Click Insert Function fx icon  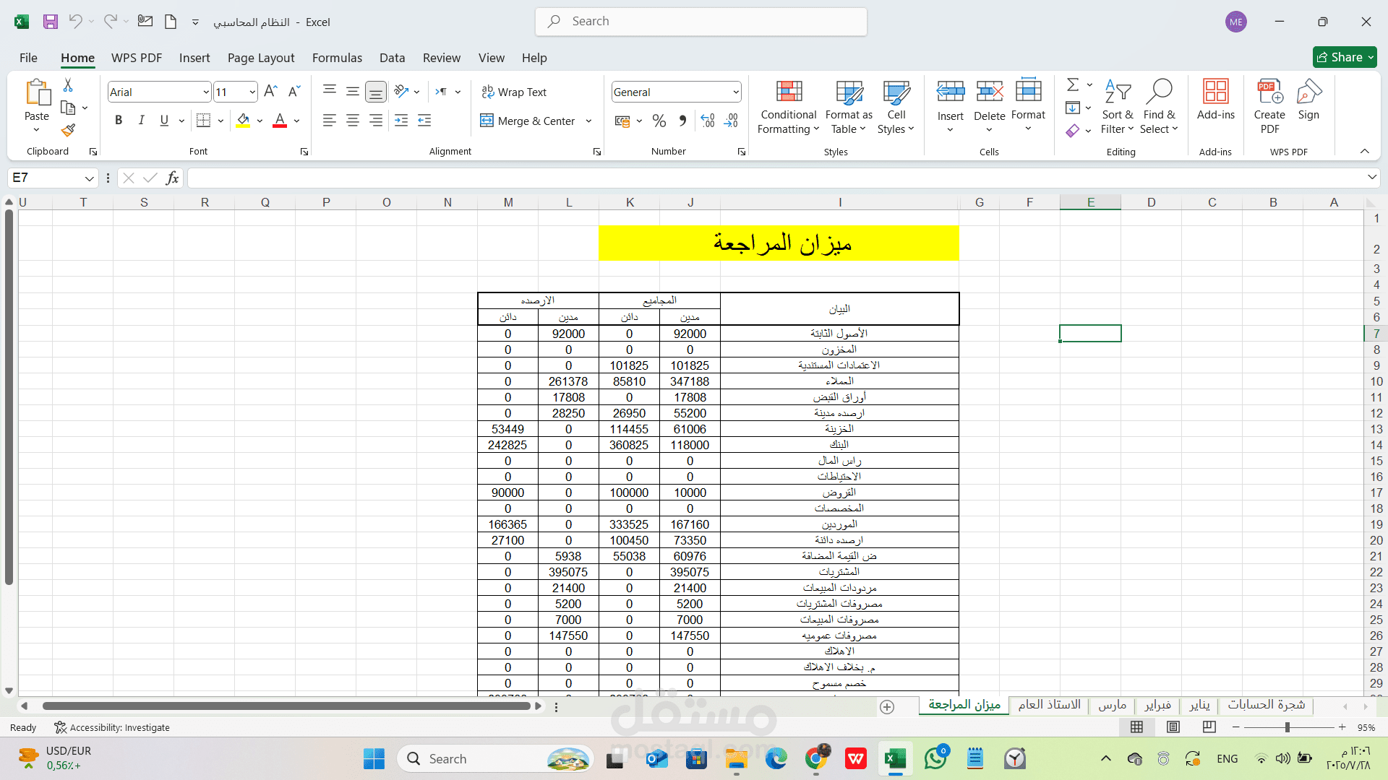tap(172, 178)
